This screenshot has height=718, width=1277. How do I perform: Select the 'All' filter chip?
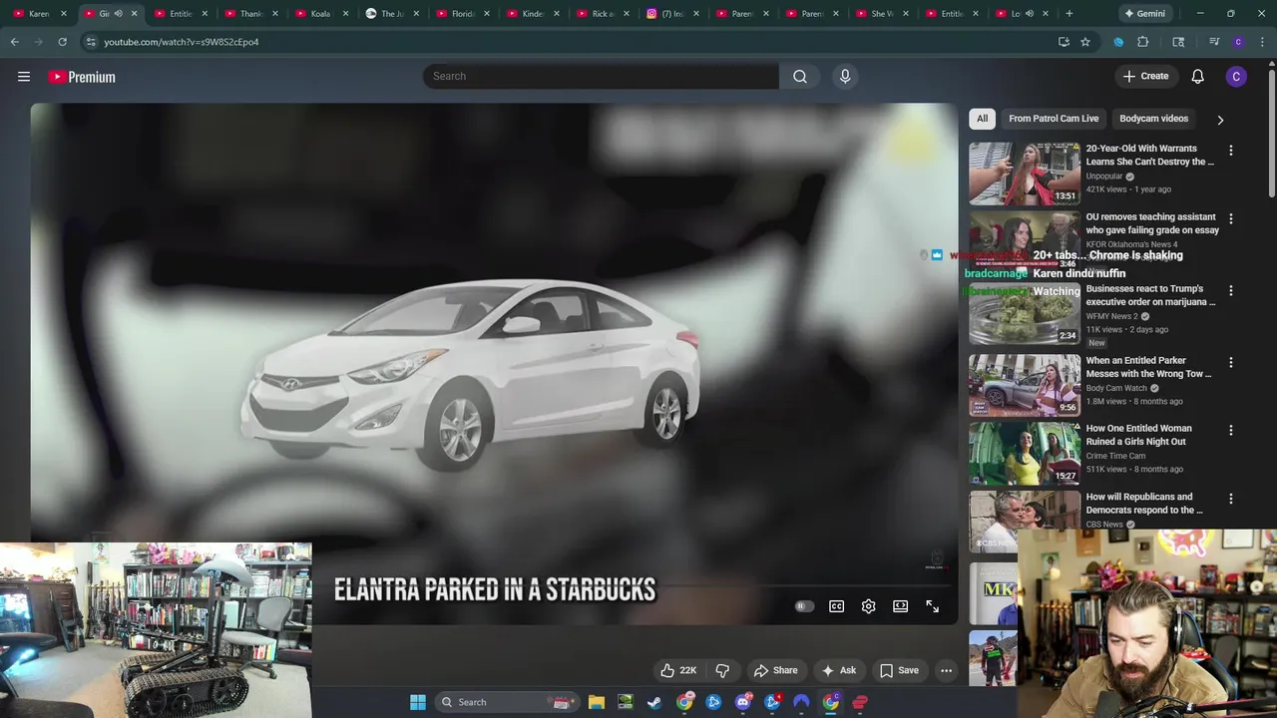[982, 119]
